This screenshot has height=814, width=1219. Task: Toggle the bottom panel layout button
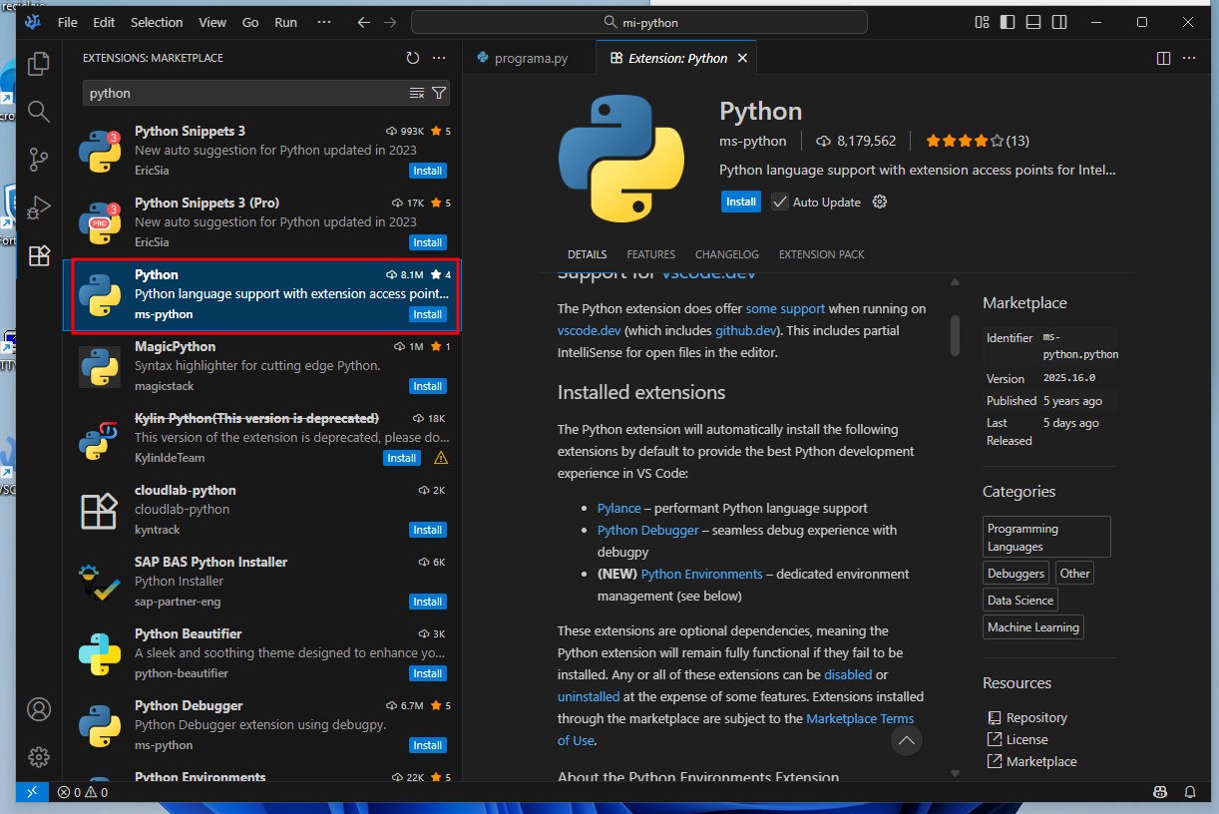coord(1033,22)
